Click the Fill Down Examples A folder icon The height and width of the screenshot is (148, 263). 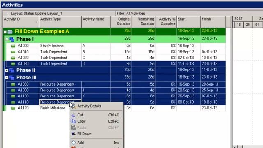point(10,32)
